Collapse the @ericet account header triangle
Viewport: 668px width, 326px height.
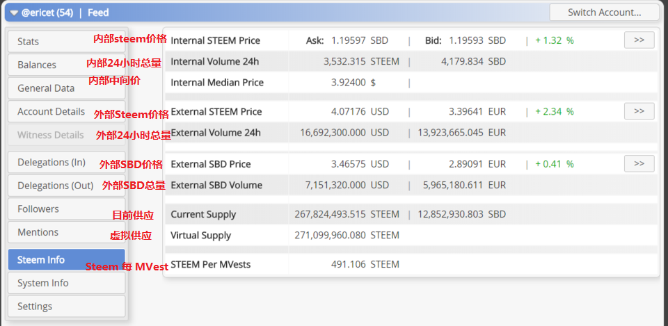point(14,13)
